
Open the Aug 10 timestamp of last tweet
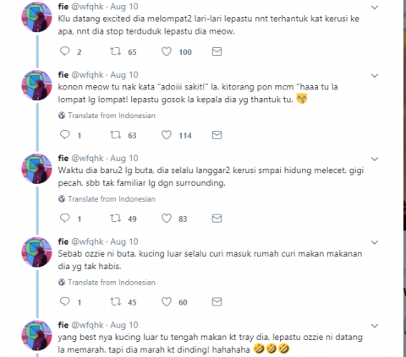click(x=124, y=325)
